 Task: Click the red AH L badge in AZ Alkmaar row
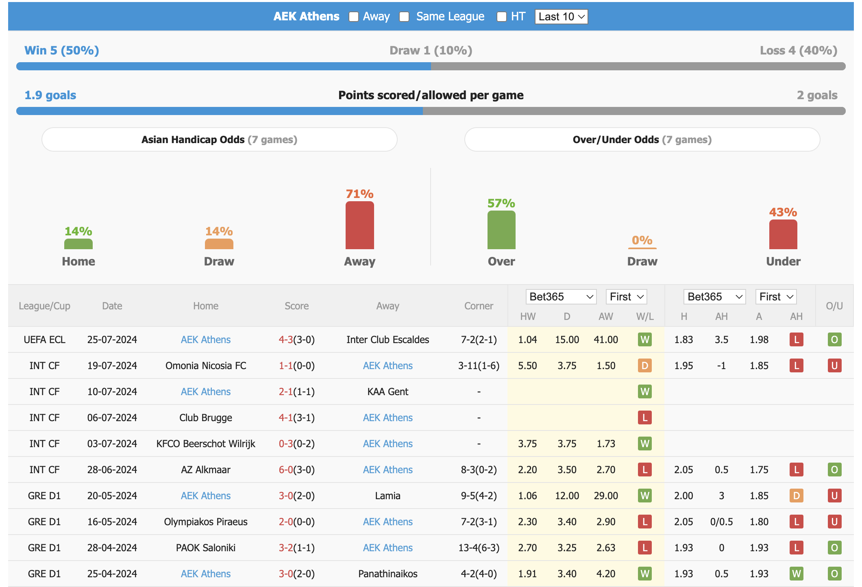[797, 470]
